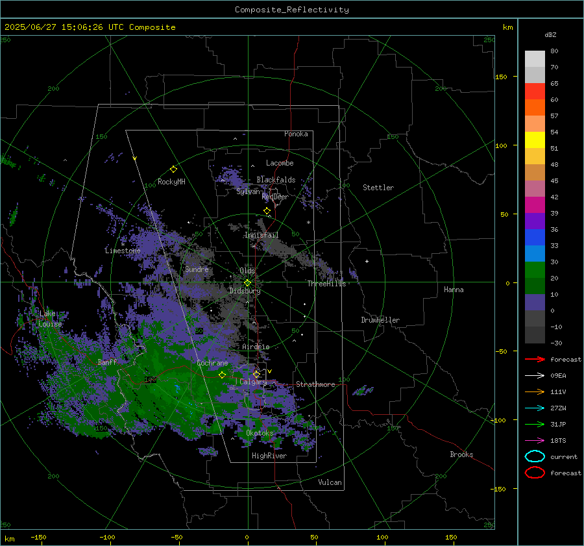Viewport: 584px width, 546px height.
Task: Click the yellow diamond marker near RockyMH
Action: pos(173,169)
